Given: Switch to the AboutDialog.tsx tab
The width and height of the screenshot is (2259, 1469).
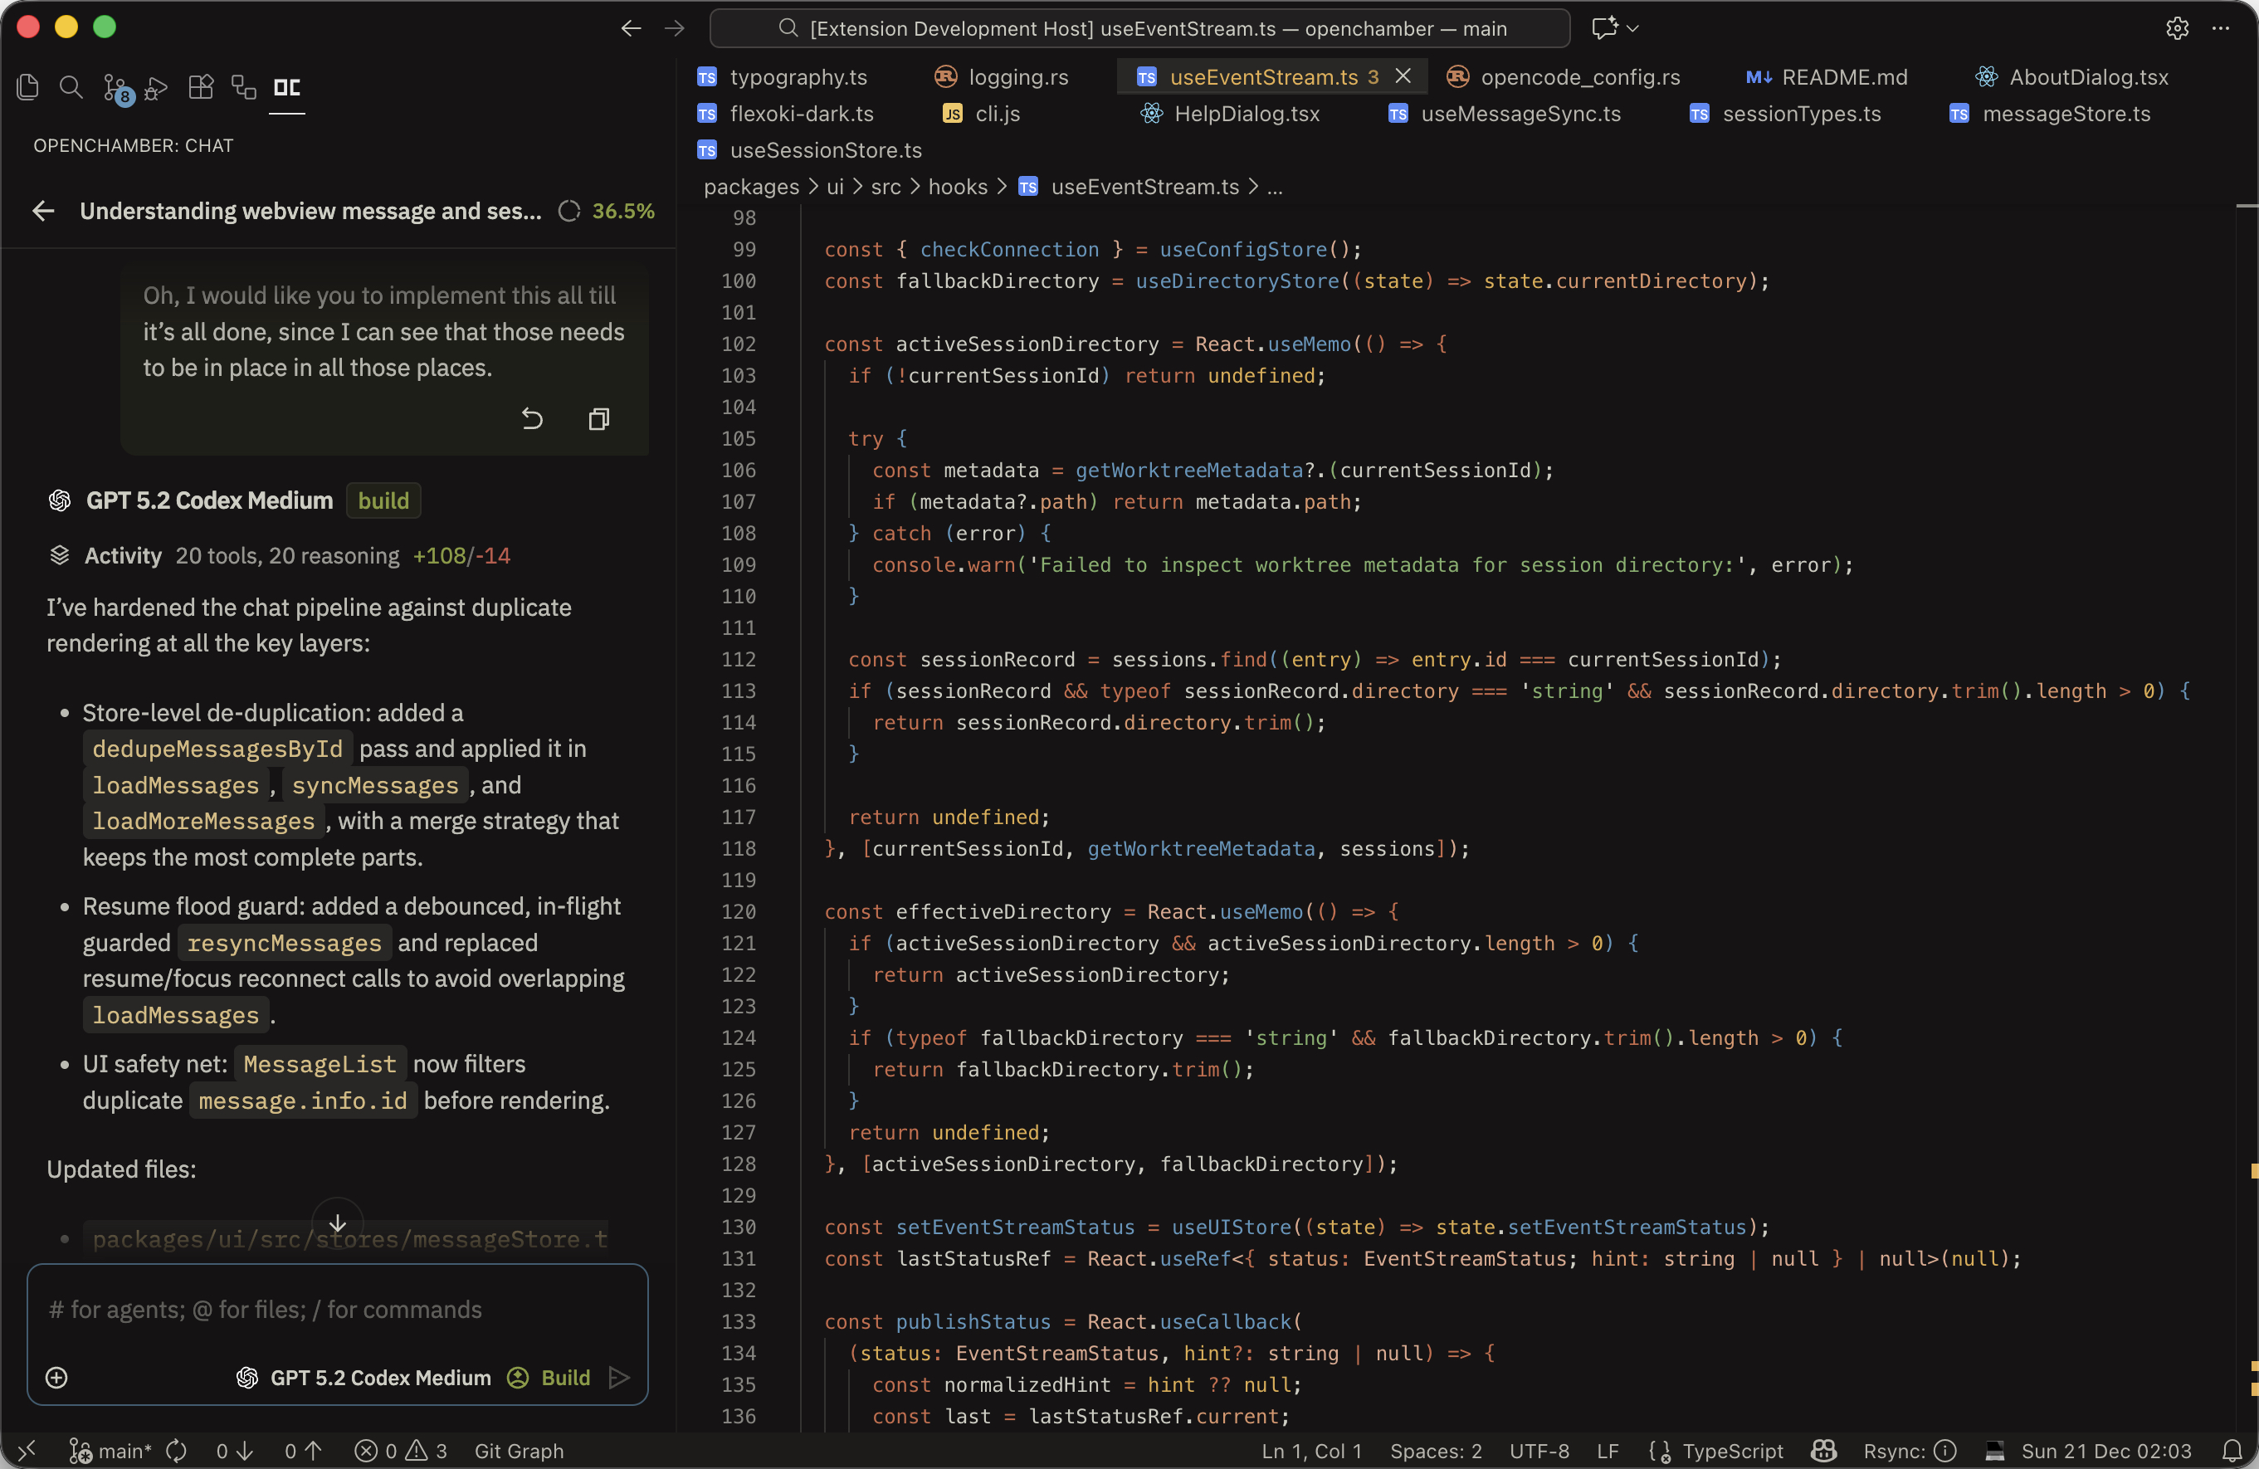Looking at the screenshot, I should coord(2071,77).
